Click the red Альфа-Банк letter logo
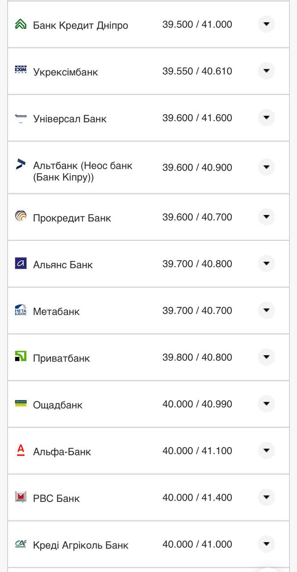 tap(21, 450)
